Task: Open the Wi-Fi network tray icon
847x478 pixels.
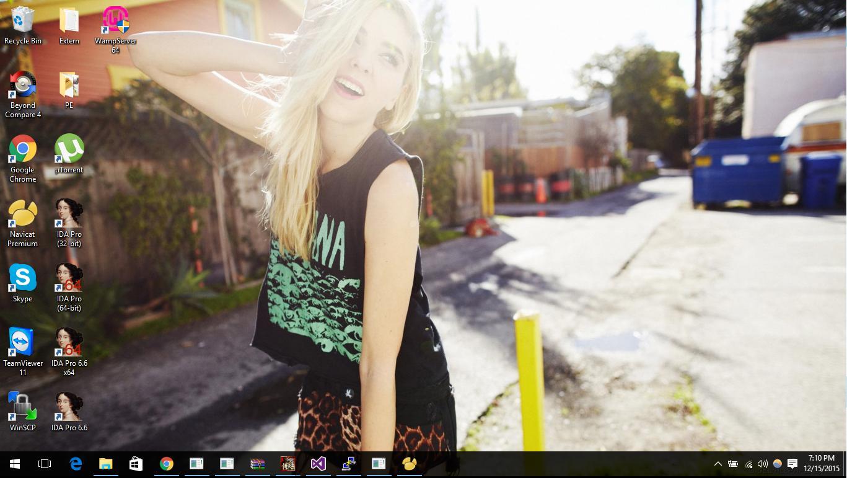Action: pyautogui.click(x=748, y=464)
